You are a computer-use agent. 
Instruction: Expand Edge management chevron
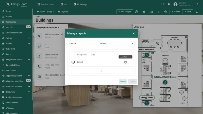pos(29,76)
